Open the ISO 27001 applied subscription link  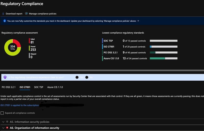[x=20, y=105]
